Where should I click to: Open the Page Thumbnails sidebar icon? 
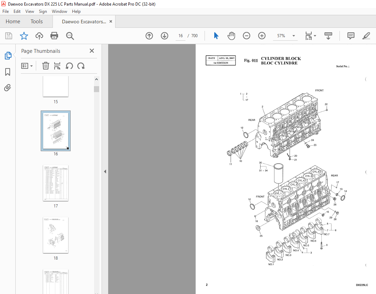pyautogui.click(x=8, y=56)
